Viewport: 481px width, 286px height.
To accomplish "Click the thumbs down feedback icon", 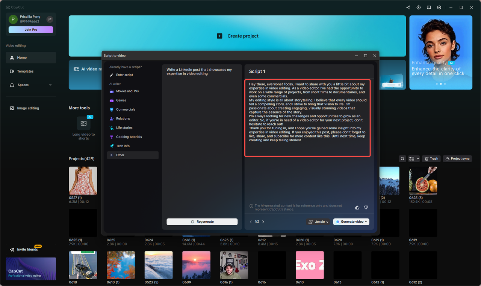I will pyautogui.click(x=366, y=207).
